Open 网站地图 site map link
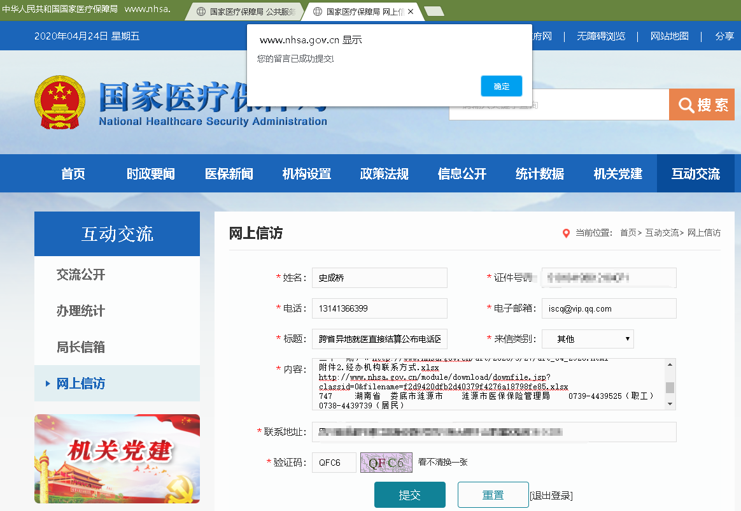The height and width of the screenshot is (511, 741). click(x=669, y=36)
